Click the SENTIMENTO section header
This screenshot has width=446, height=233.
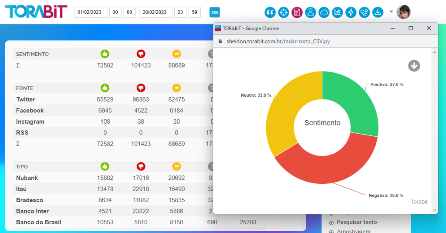[32, 54]
